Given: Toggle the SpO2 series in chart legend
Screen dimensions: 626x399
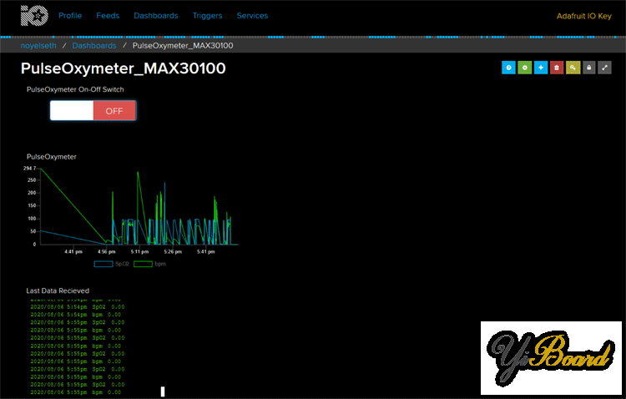Looking at the screenshot, I should pyautogui.click(x=111, y=264).
